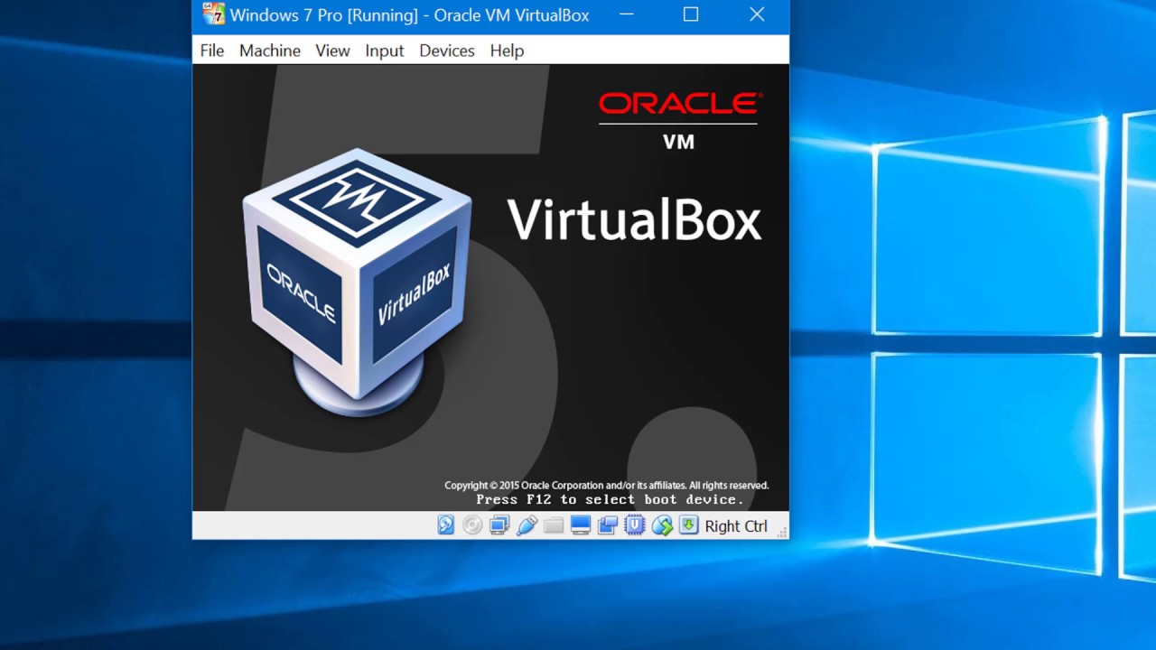Click the CPU virtualization chip icon

tap(635, 525)
